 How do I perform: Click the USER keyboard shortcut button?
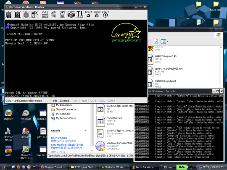[x=45, y=14]
